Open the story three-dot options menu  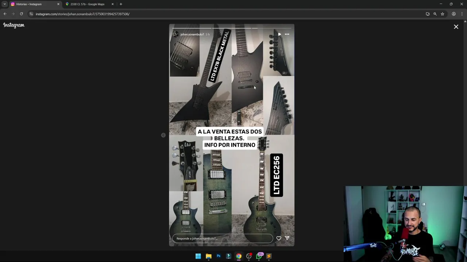click(x=287, y=34)
